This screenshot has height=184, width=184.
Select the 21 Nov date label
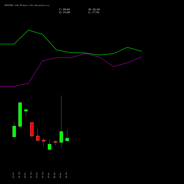13,175
